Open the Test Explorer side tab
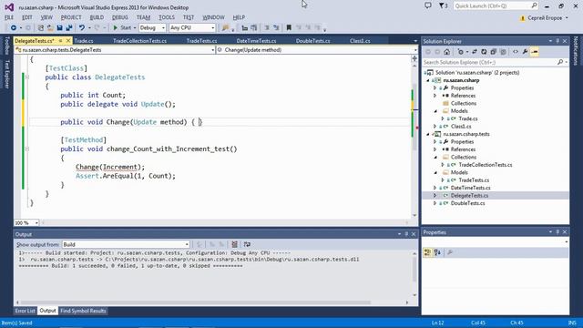This screenshot has width=583, height=328. (6, 74)
